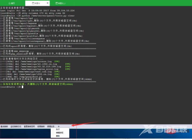
Task: Click the home icon in first tab
Action: point(10,3)
